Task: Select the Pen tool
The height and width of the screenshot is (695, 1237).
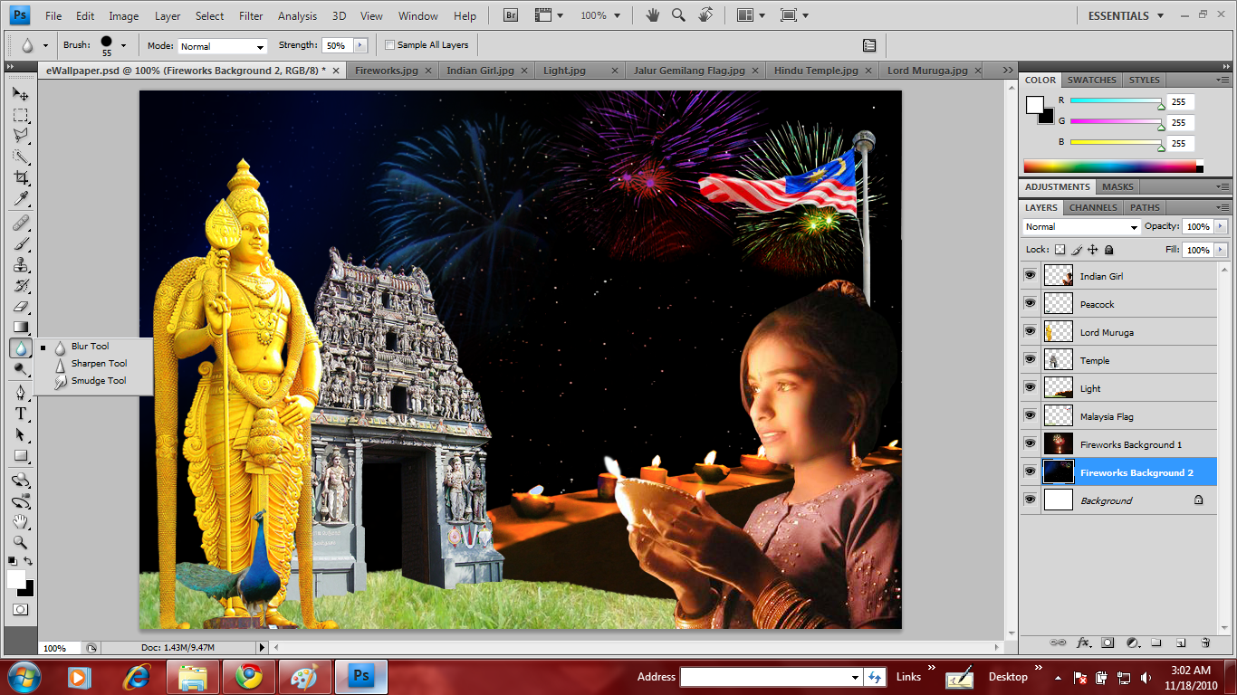Action: tap(20, 393)
